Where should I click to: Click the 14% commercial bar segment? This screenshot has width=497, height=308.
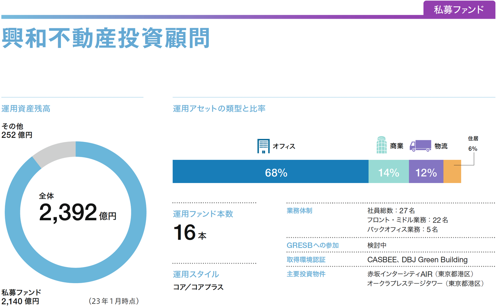tap(389, 172)
